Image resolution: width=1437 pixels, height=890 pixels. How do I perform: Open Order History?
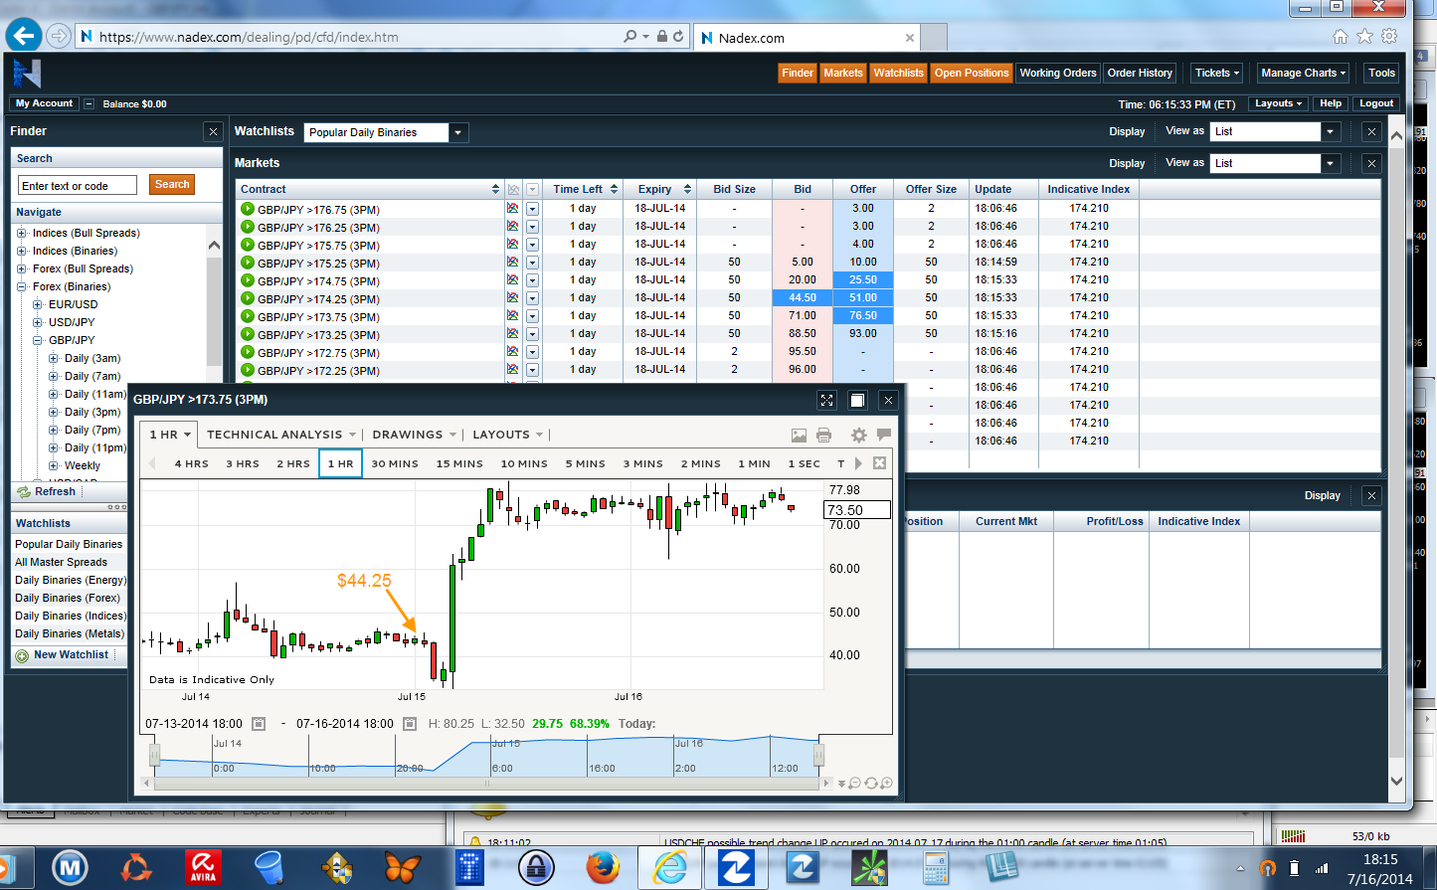coord(1140,73)
